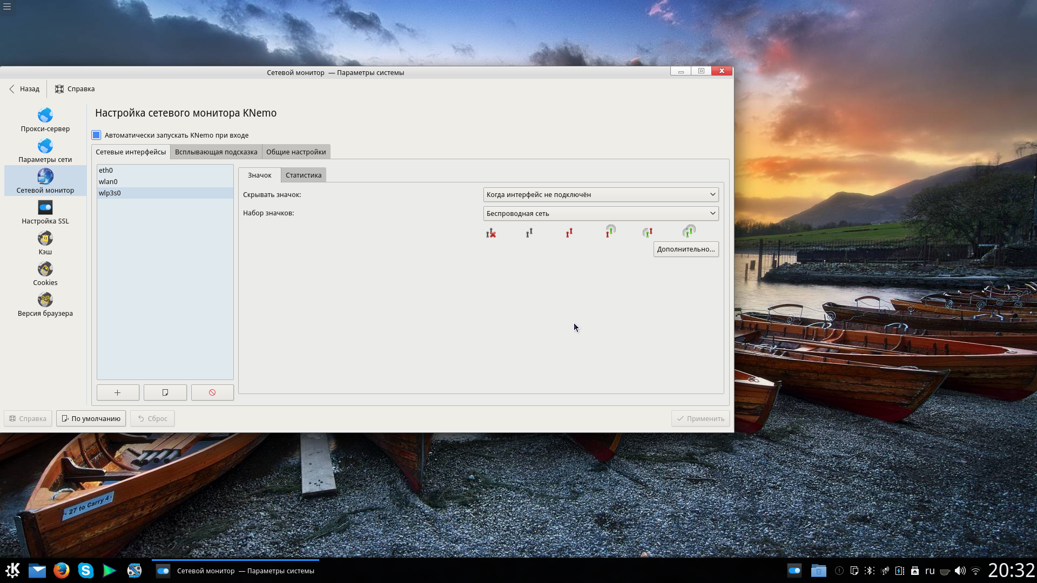Open Skype from the taskbar
Viewport: 1037px width, 583px height.
(86, 571)
